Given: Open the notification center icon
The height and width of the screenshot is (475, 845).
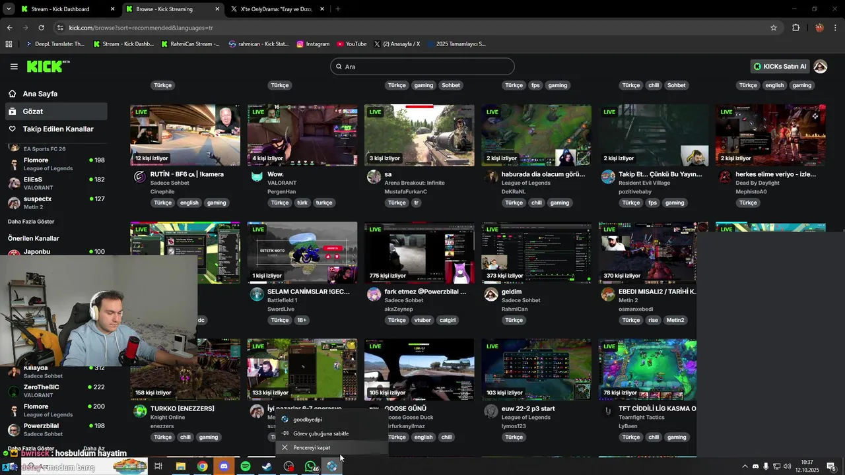Looking at the screenshot, I should click(831, 466).
